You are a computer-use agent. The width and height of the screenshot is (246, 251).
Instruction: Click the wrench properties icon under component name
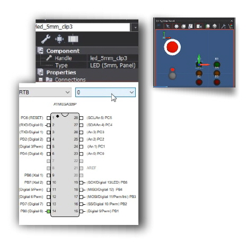(x=46, y=39)
